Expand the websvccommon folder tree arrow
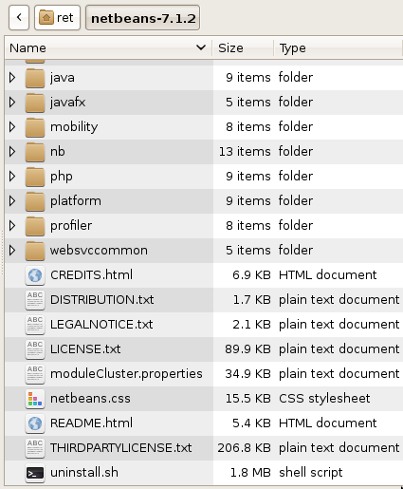Screen dimensions: 403x489 (x=12, y=251)
